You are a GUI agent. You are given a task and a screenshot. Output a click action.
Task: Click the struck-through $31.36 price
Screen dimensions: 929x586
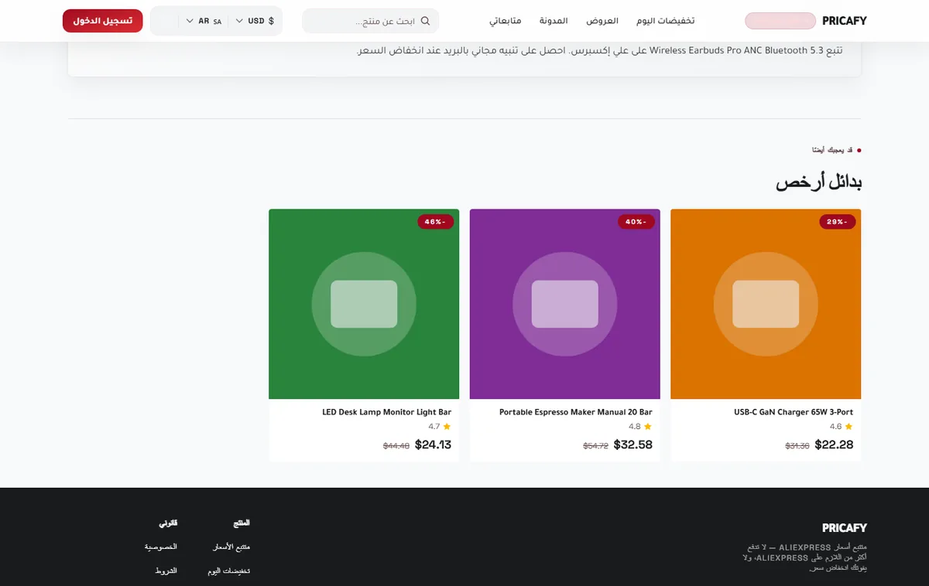pos(797,446)
